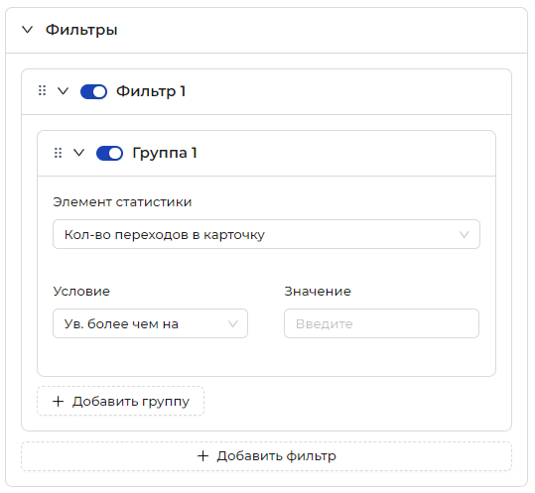The width and height of the screenshot is (535, 493).
Task: Click arrow icon in Ув. более чем на dropdown
Action: [232, 324]
